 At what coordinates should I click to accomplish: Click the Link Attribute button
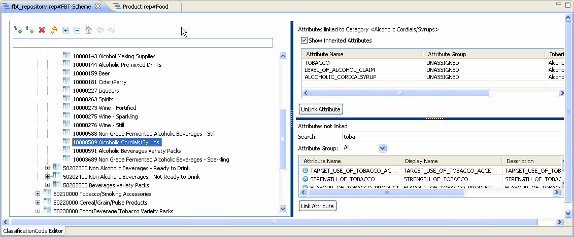pos(317,206)
